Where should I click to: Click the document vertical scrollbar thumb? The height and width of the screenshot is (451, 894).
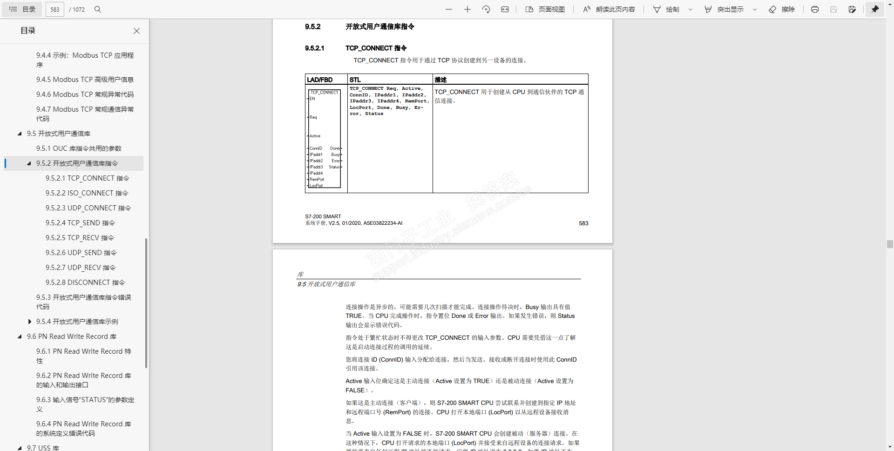pyautogui.click(x=890, y=244)
